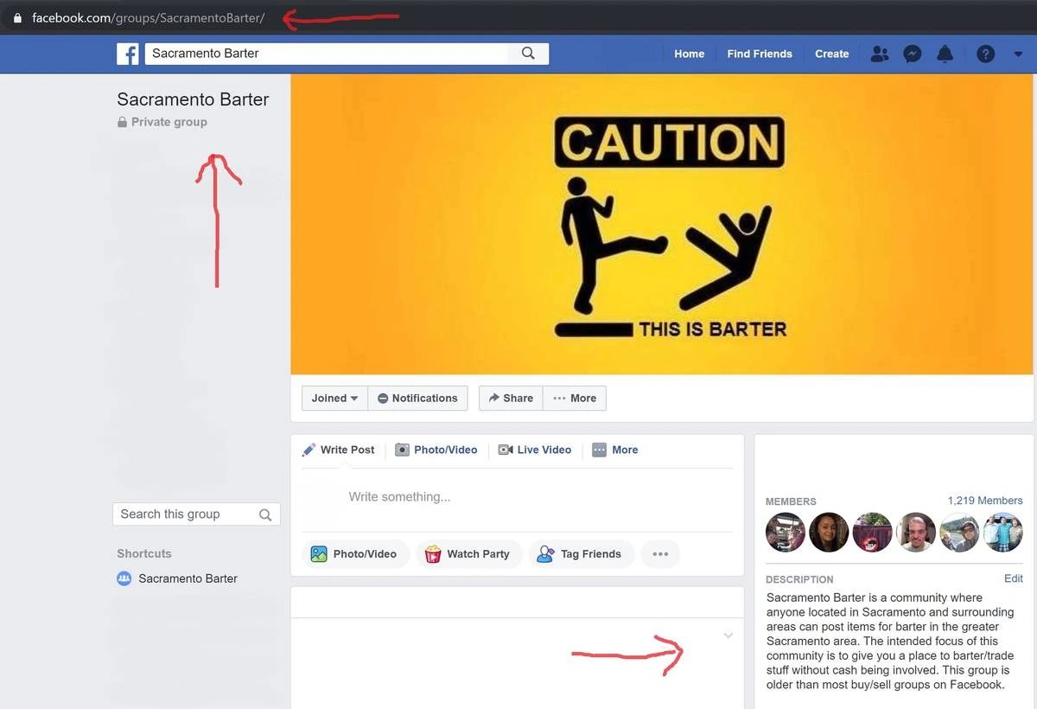
Task: Select the Live Video tab
Action: coord(535,450)
